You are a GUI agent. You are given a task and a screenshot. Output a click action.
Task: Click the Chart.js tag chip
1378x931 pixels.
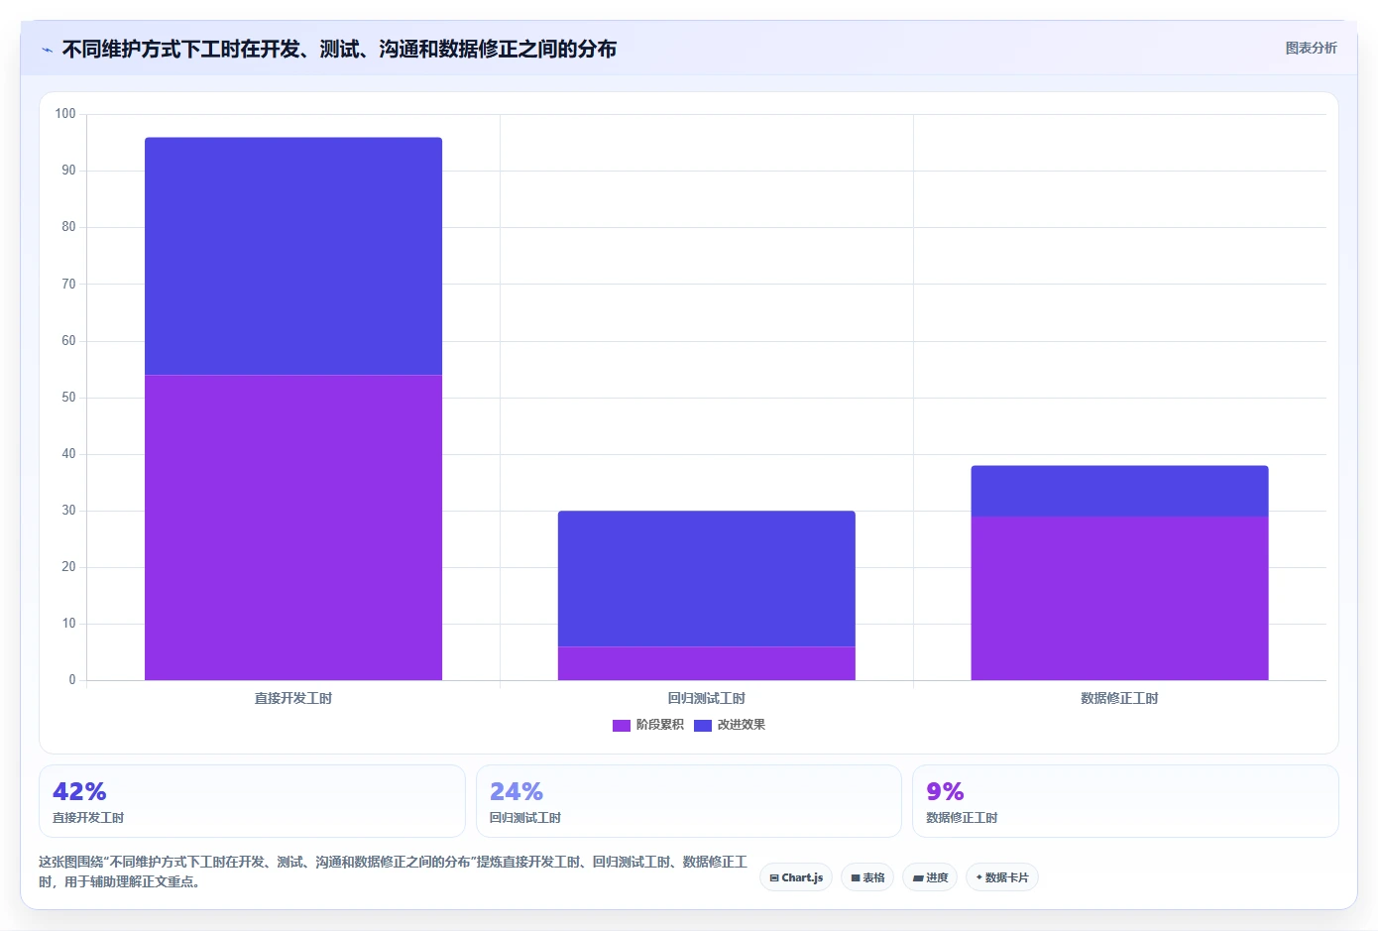click(x=796, y=877)
